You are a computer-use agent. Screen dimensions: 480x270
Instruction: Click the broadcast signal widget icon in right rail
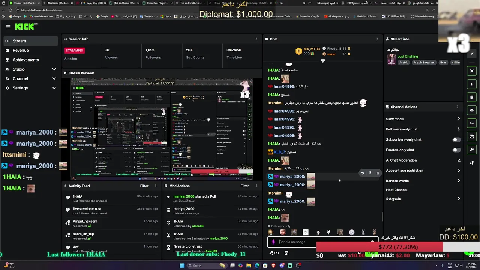tap(472, 123)
